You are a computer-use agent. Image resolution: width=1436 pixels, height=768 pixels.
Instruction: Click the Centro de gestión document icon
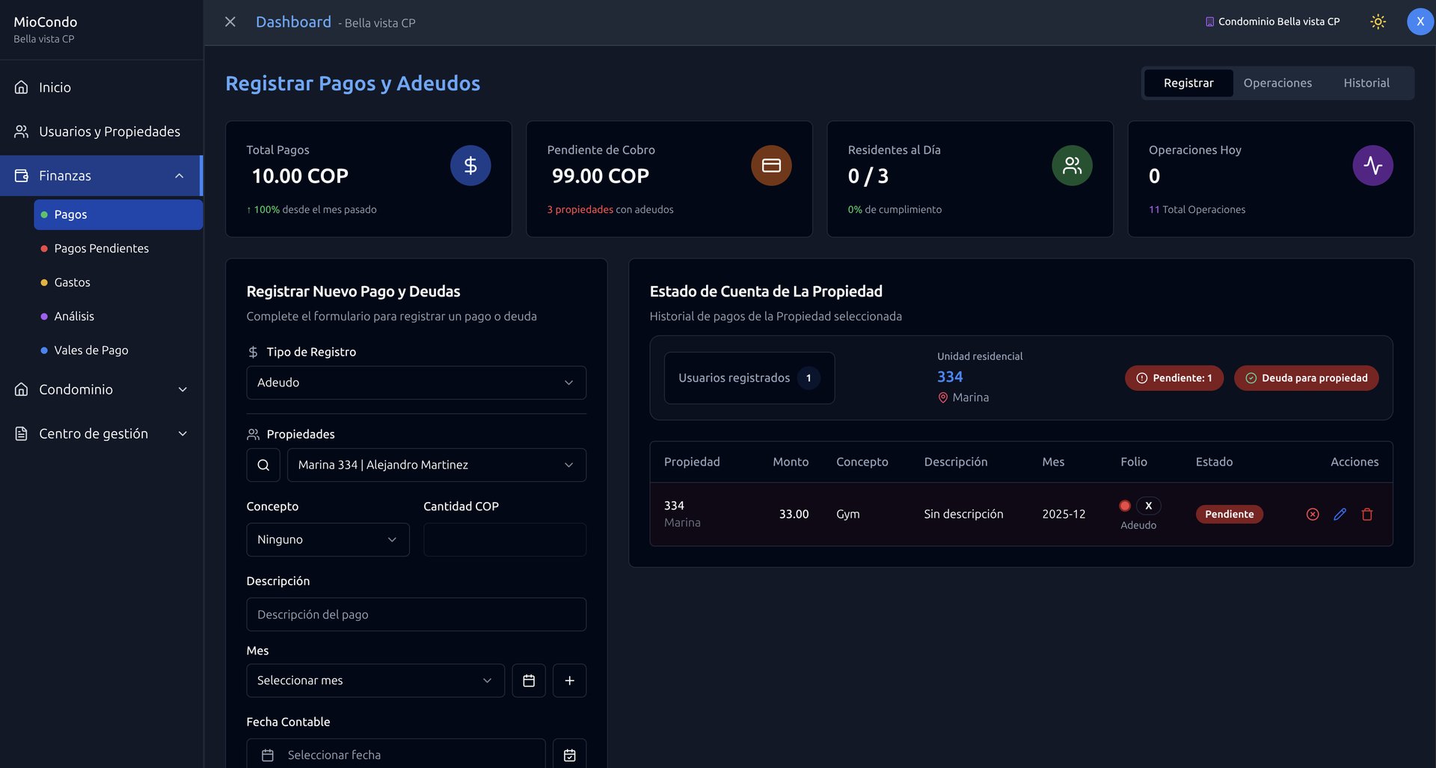tap(22, 433)
